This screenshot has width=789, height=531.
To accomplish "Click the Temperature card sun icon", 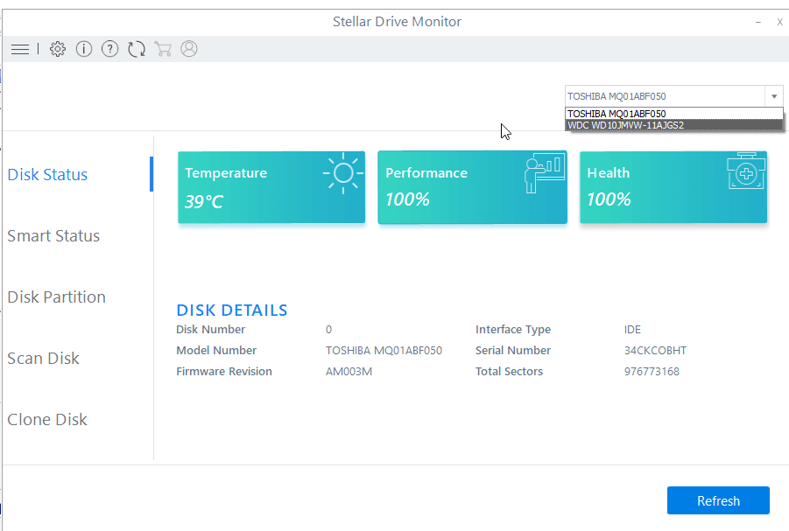I will (x=342, y=172).
